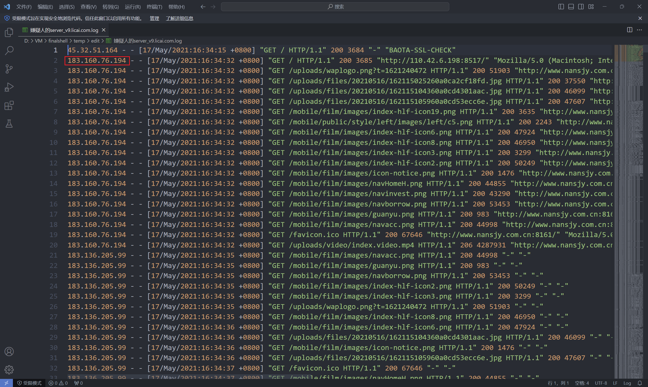The height and width of the screenshot is (387, 648).
Task: Change indentation via 空格: 4
Action: [582, 383]
